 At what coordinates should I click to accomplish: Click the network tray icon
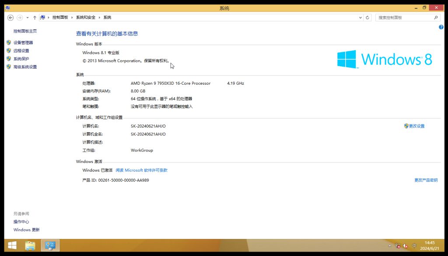click(x=398, y=246)
